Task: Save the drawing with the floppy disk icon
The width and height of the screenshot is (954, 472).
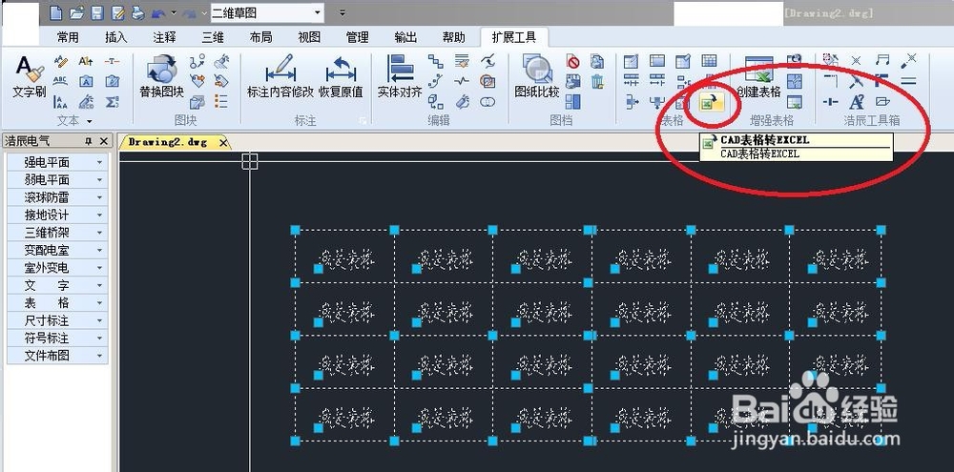Action: [x=97, y=12]
